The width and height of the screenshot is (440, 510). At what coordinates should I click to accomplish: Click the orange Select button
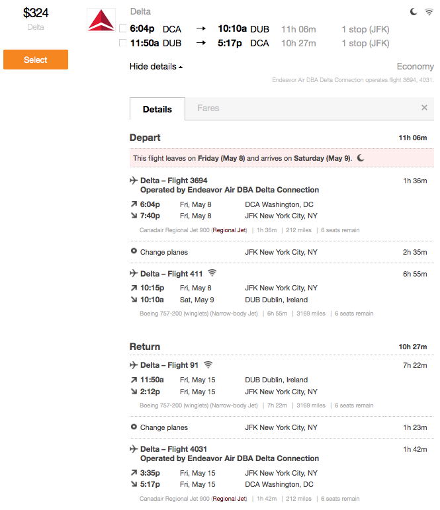36,60
